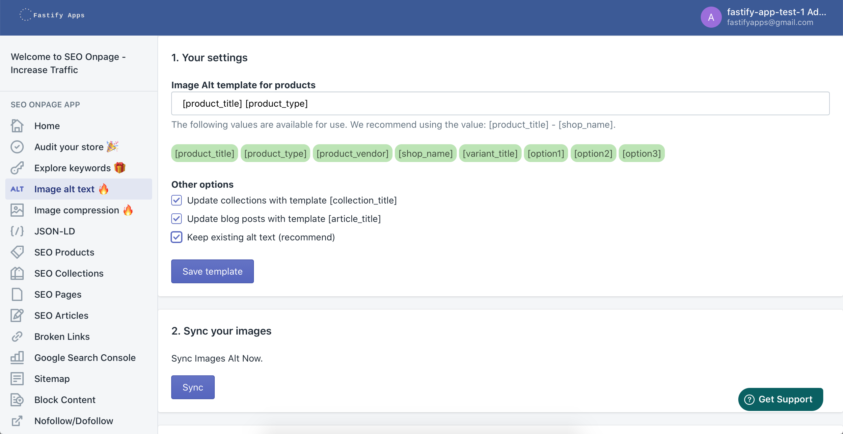Image resolution: width=843 pixels, height=434 pixels.
Task: Insert the [product_title] tag
Action: [x=204, y=153]
